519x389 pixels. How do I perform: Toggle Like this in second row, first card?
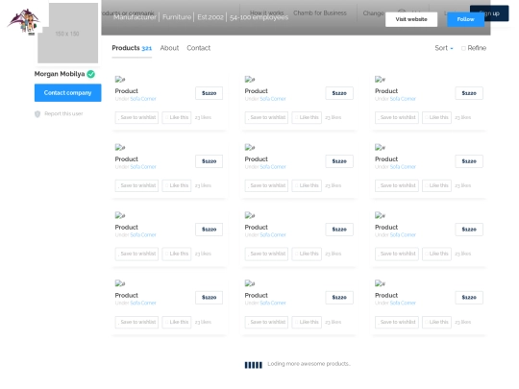coord(177,185)
